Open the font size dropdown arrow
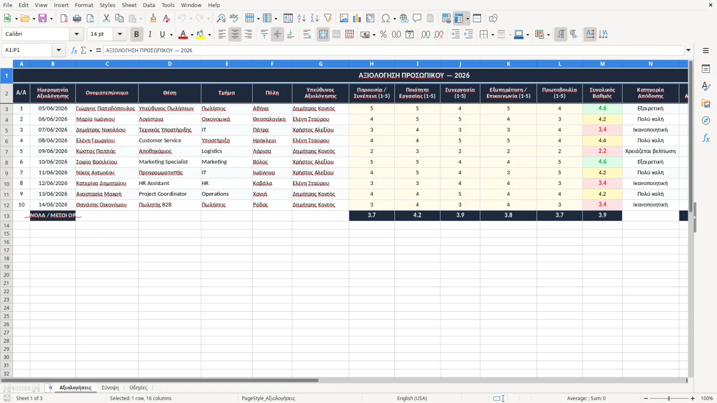The width and height of the screenshot is (717, 403). tap(120, 35)
